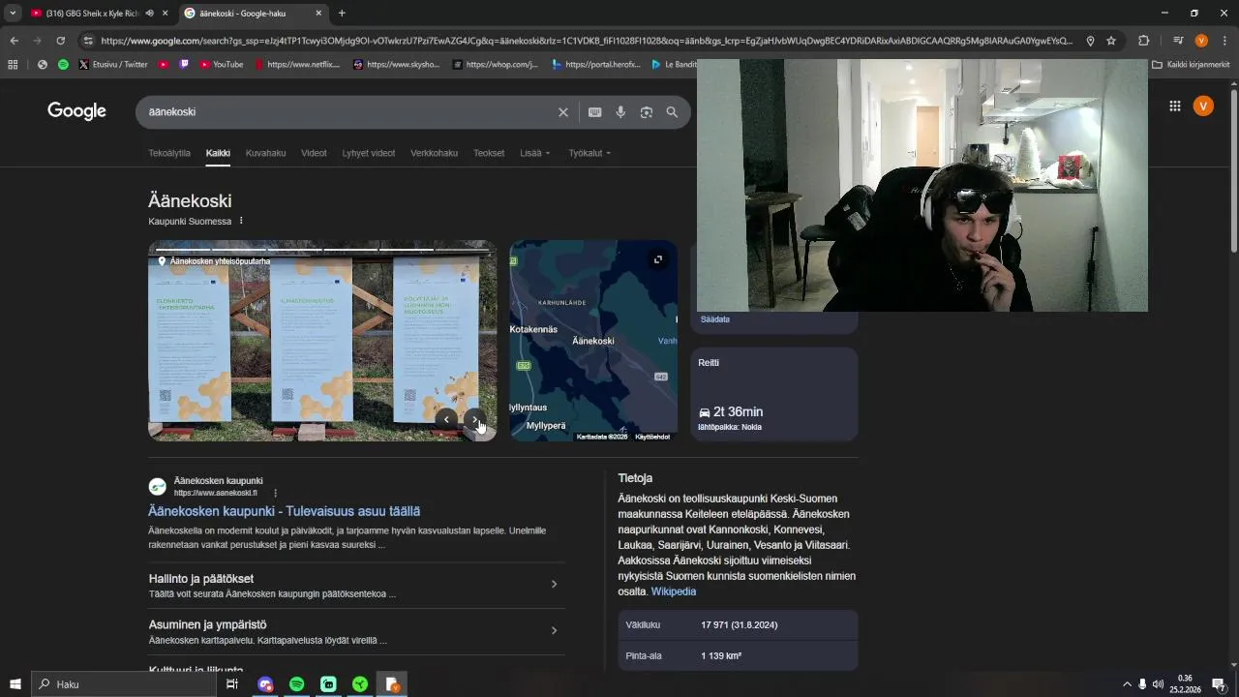Expand the Äänekoski map to fullscreen
Viewport: 1239px width, 697px height.
[x=658, y=259]
